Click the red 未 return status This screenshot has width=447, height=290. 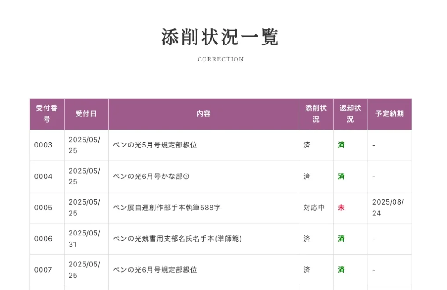click(x=341, y=208)
